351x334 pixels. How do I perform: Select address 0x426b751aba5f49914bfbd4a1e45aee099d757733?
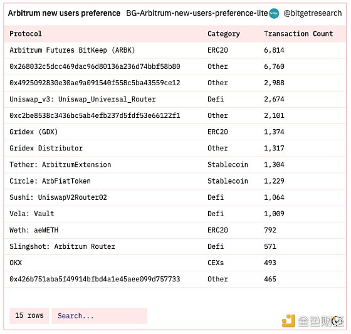[x=95, y=279]
